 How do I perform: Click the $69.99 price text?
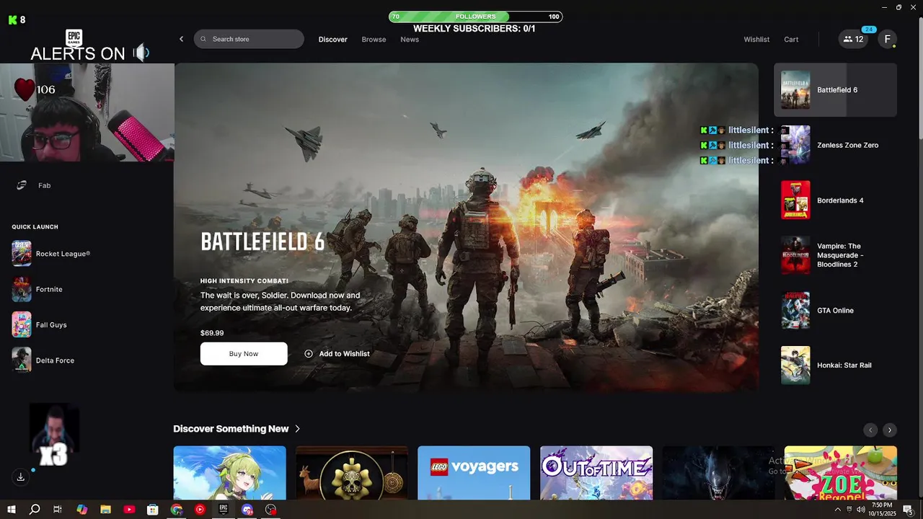tap(212, 333)
